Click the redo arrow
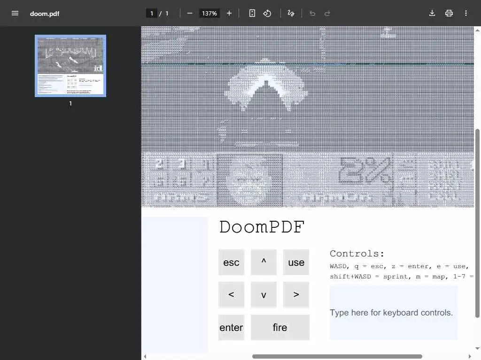Viewport: 481px width, 360px height. [x=327, y=13]
